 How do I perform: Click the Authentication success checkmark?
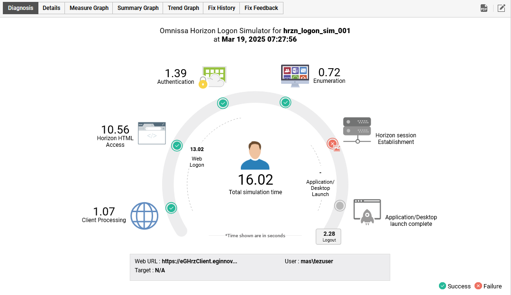coord(223,103)
